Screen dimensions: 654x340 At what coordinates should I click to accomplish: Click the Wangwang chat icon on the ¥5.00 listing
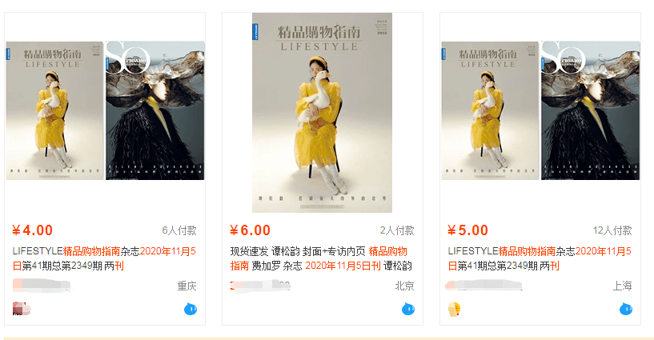click(626, 309)
